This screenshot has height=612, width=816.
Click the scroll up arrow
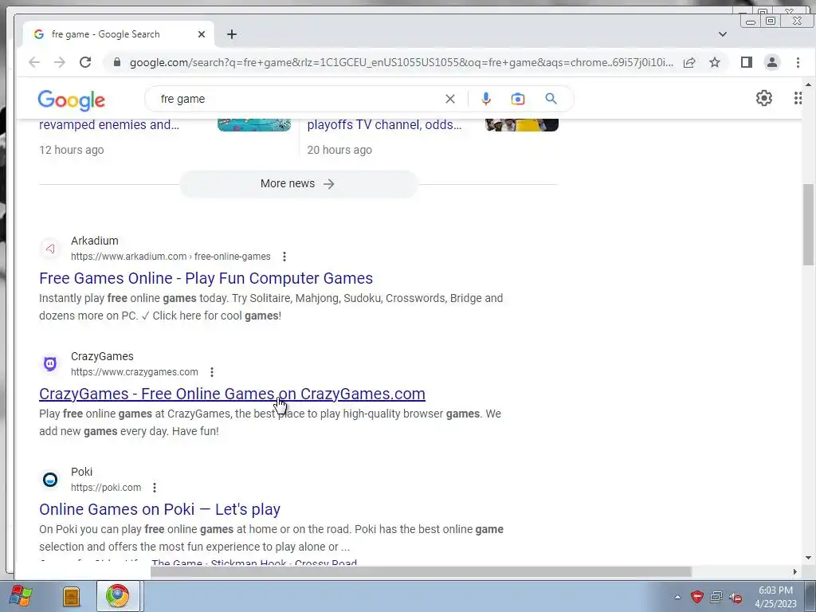808,84
